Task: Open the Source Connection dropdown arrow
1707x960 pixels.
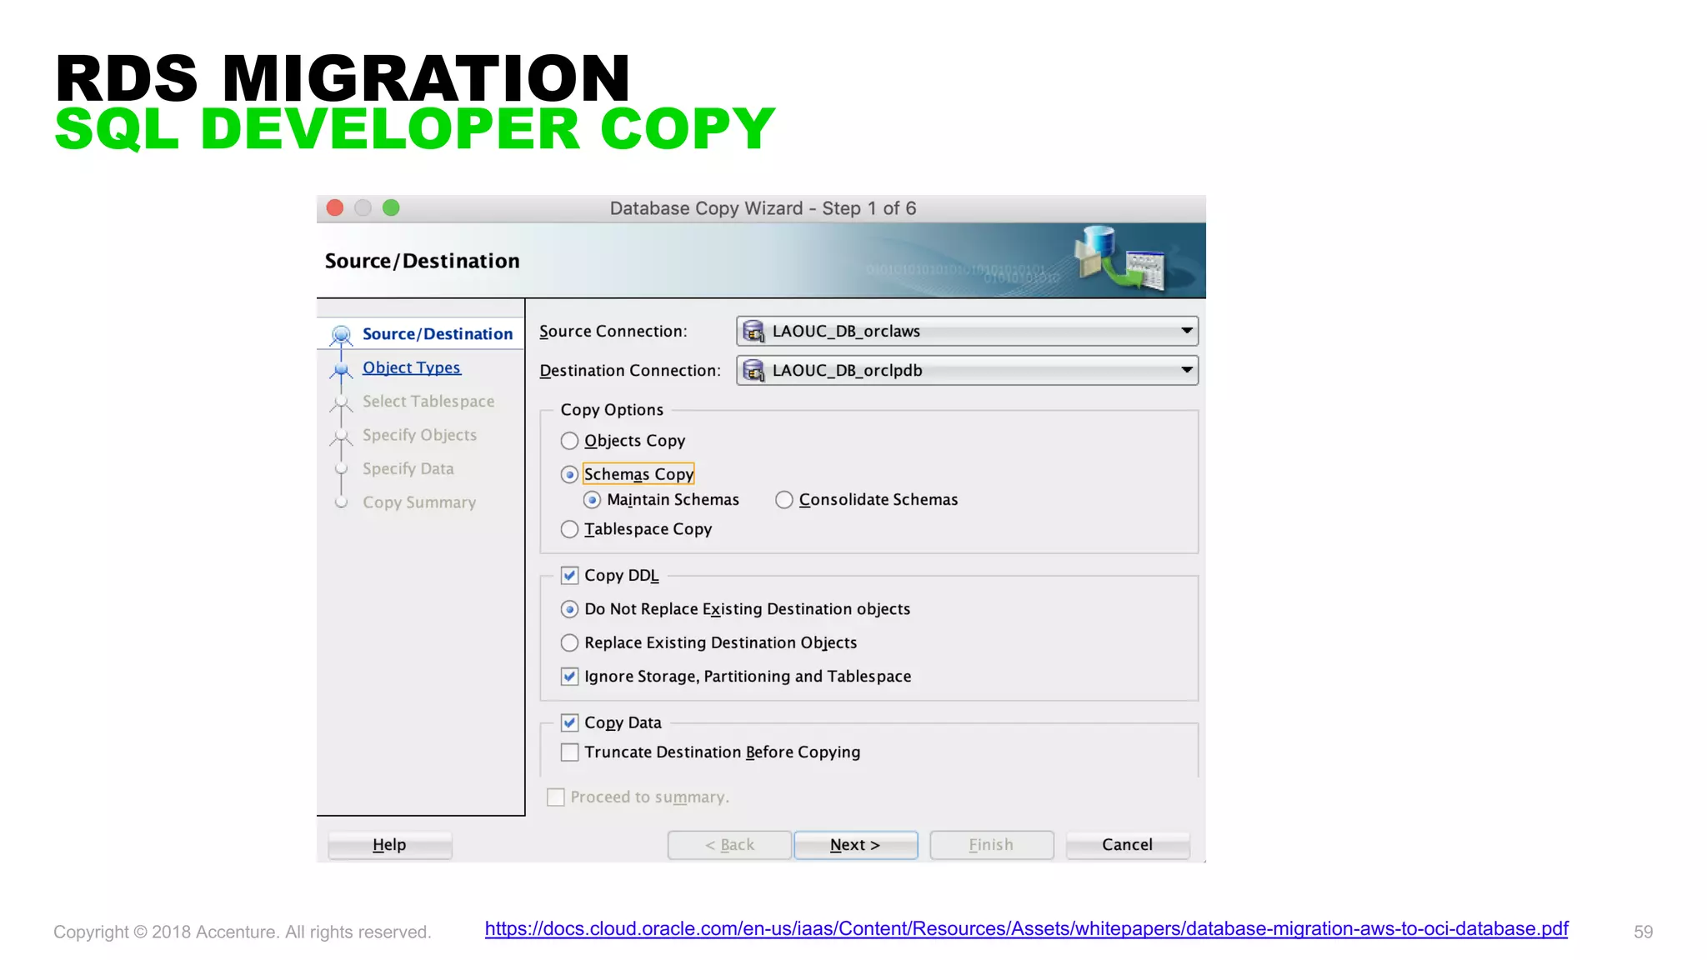Action: coord(1186,331)
